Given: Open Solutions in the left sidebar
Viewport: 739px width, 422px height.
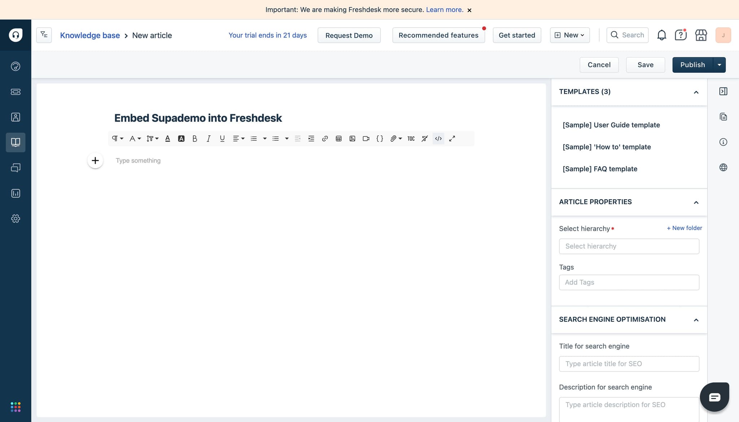Looking at the screenshot, I should tap(16, 142).
